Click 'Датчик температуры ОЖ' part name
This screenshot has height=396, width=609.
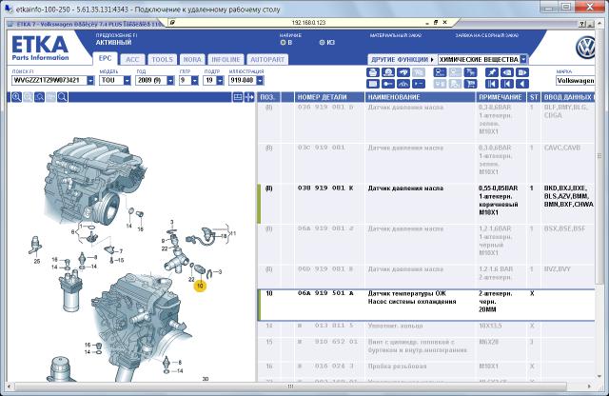pos(407,293)
